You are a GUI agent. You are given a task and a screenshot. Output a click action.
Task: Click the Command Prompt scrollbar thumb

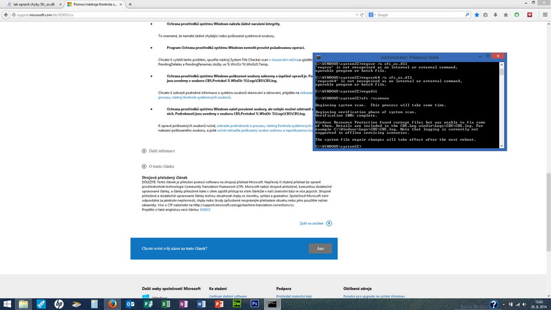tap(501, 72)
